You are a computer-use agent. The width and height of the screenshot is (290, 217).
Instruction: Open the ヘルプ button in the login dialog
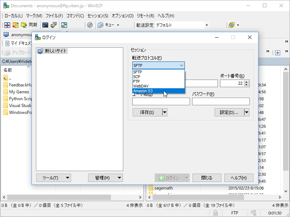(x=239, y=178)
